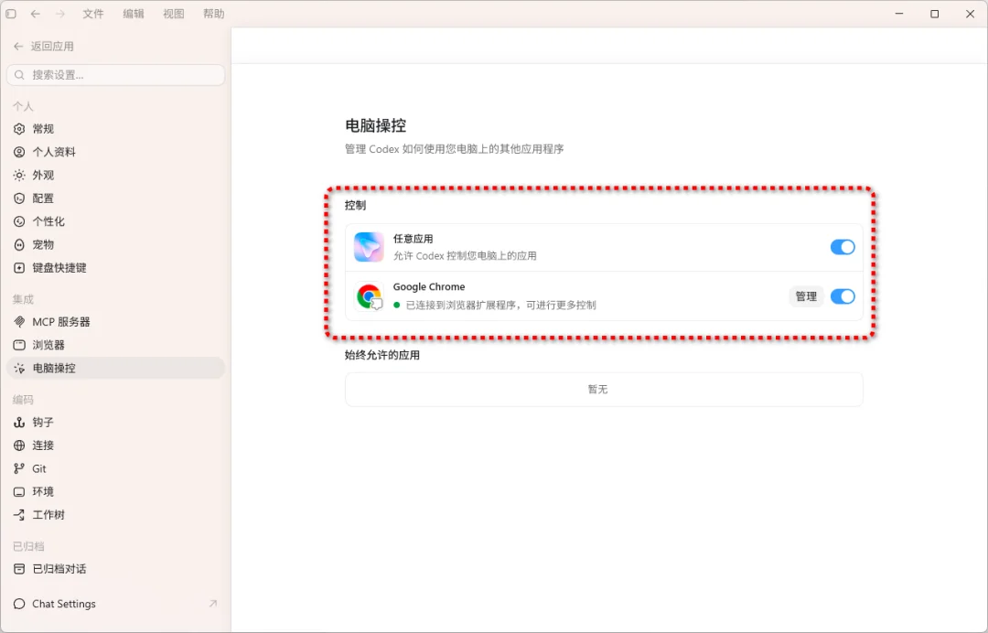Click the icon beside 配置
The image size is (988, 633).
[19, 198]
